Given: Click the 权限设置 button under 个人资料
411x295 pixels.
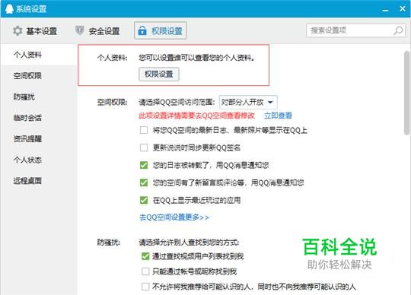Looking at the screenshot, I should point(159,74).
